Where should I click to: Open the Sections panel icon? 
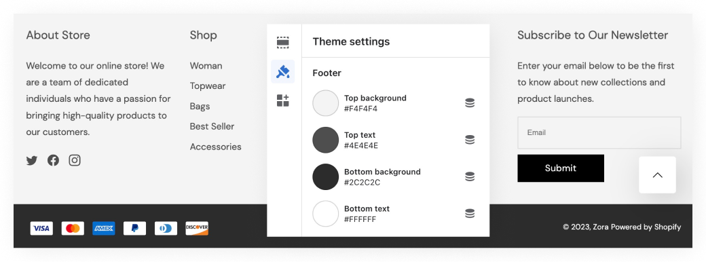pyautogui.click(x=283, y=42)
